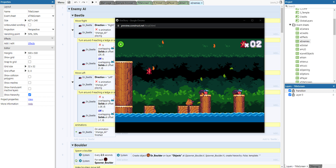
Task: Collapse the Enemy AI group
Action: click(69, 9)
